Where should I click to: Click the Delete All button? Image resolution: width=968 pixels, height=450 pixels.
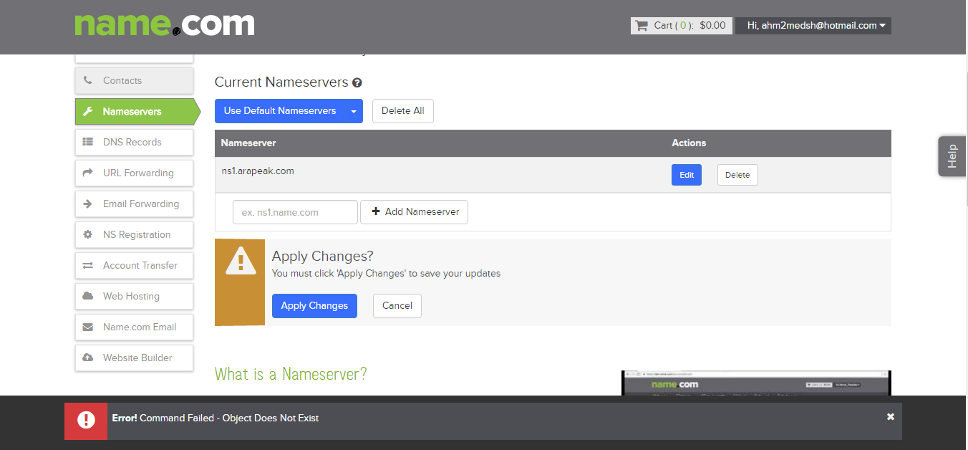tap(403, 111)
